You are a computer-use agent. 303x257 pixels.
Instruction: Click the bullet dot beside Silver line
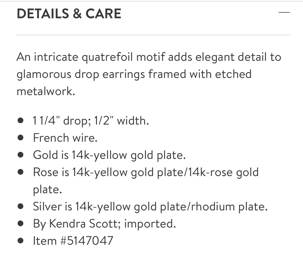coord(20,206)
